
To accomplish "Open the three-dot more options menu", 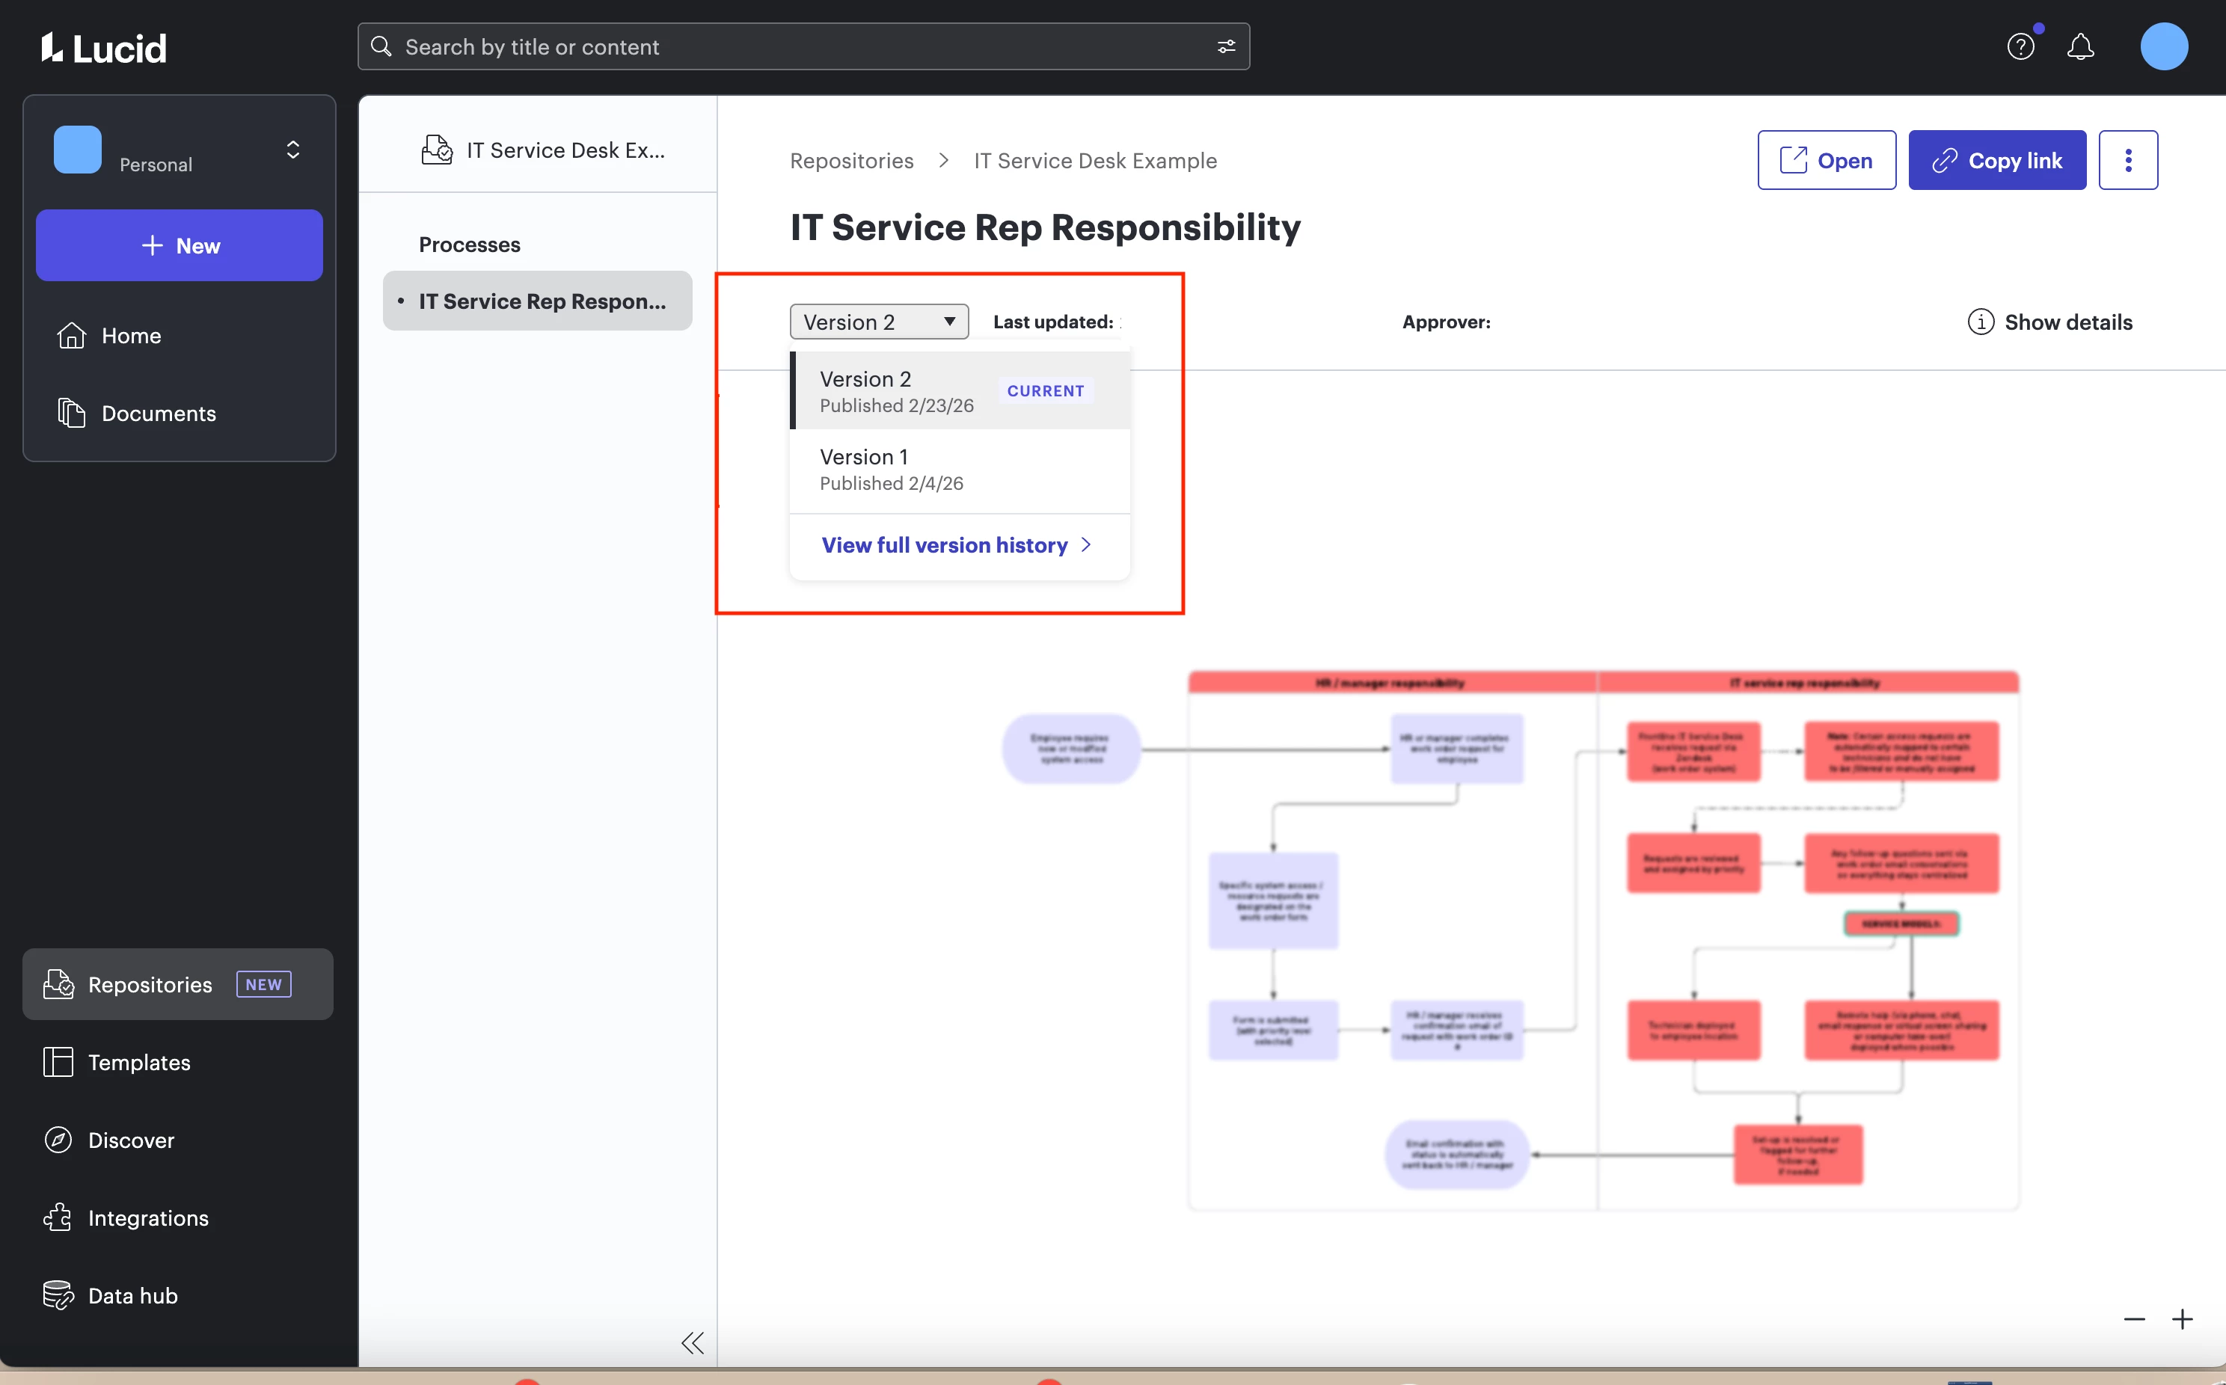I will [x=2127, y=160].
